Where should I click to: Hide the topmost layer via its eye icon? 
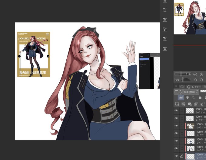pos(176,110)
